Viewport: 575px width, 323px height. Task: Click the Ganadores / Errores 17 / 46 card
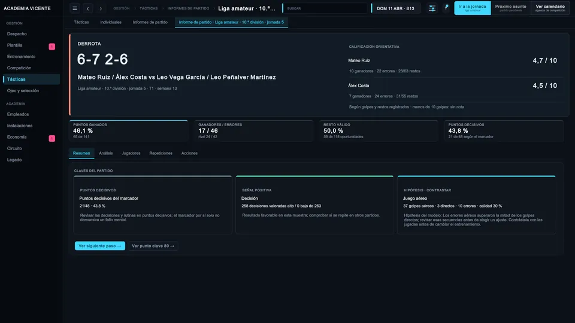tap(254, 131)
